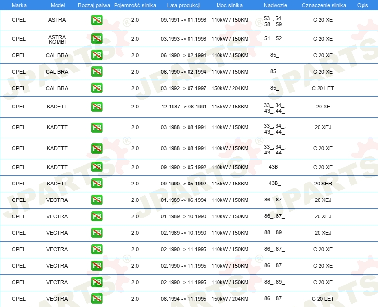Select the C 20 LET engine code for Calibra
Viewport: 378px width, 307px height.
click(x=323, y=88)
